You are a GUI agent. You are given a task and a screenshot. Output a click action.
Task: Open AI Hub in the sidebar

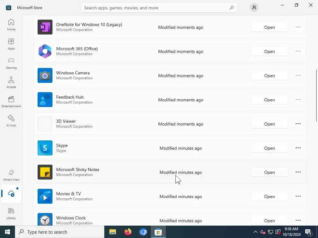pos(11,121)
